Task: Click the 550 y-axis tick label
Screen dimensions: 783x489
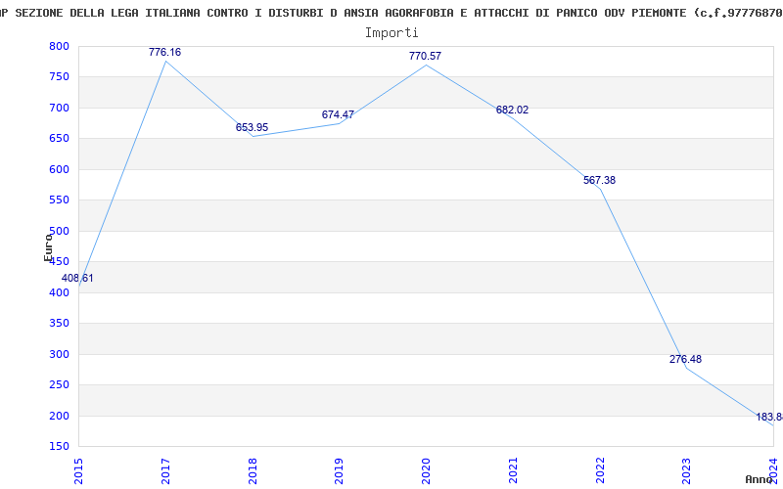Action: (x=59, y=200)
